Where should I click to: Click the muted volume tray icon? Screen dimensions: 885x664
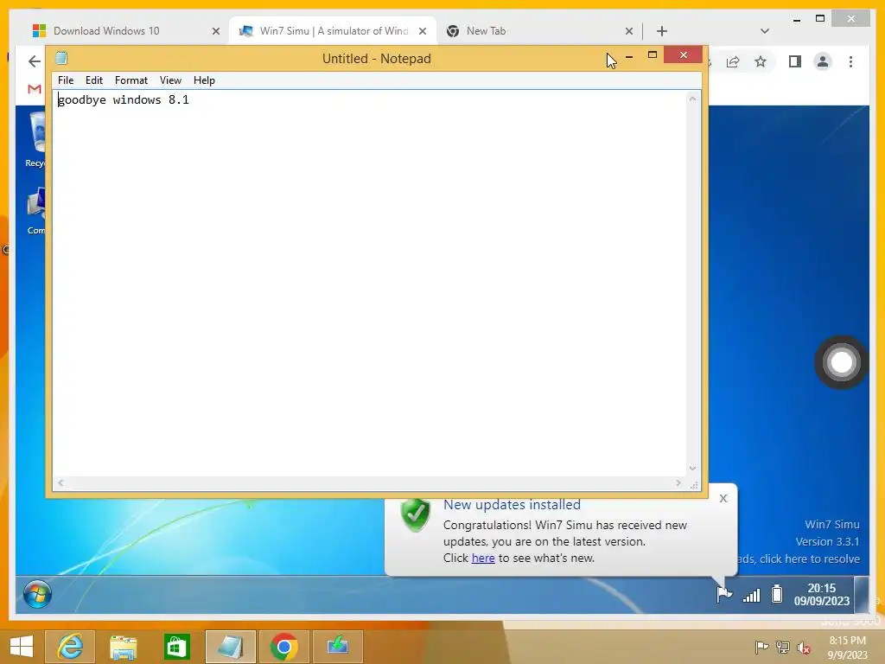pyautogui.click(x=804, y=648)
